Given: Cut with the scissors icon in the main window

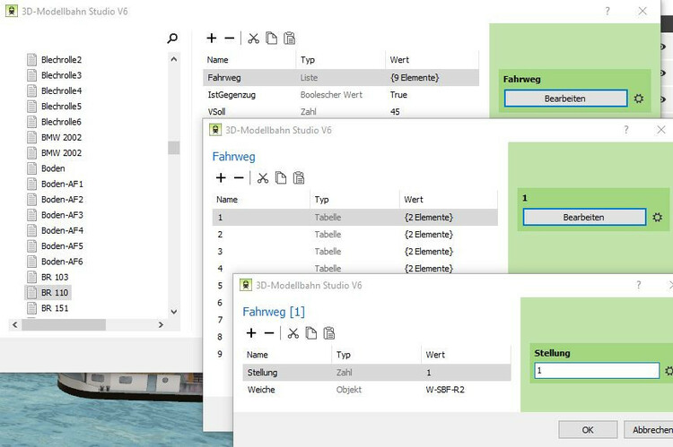Looking at the screenshot, I should [x=253, y=39].
